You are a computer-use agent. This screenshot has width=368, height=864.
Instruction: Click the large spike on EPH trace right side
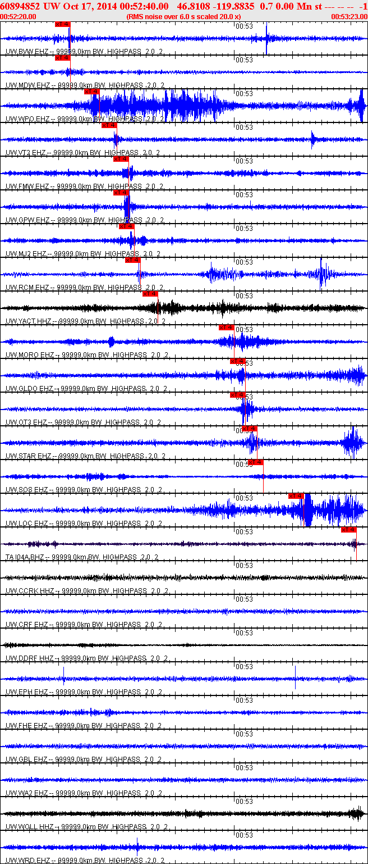pyautogui.click(x=295, y=677)
